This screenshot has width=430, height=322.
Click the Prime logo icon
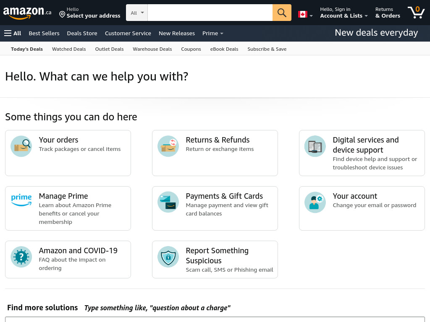pos(21,200)
